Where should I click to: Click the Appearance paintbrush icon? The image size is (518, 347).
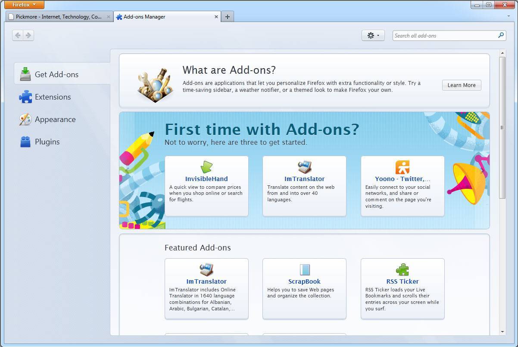tap(25, 119)
